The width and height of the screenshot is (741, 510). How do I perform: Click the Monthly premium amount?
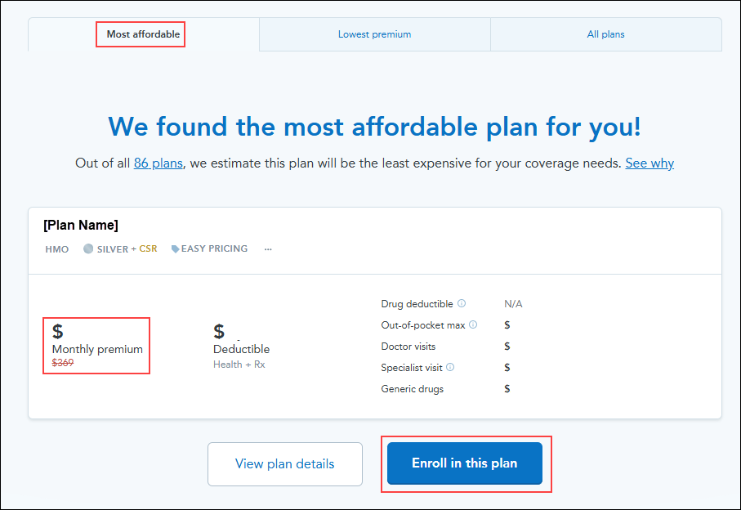click(58, 331)
